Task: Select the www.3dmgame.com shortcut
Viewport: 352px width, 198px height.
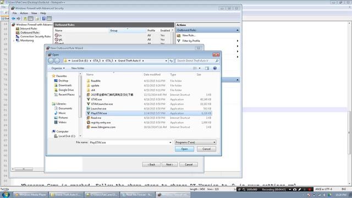Action: point(103,127)
